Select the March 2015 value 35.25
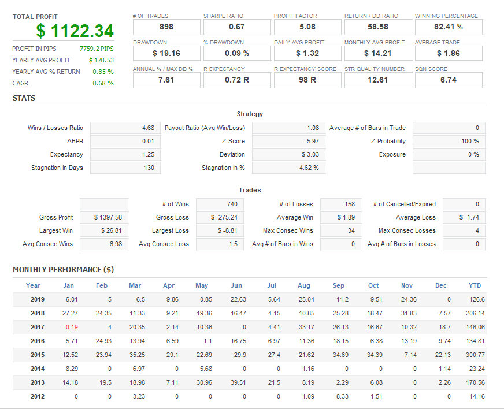 [x=137, y=355]
